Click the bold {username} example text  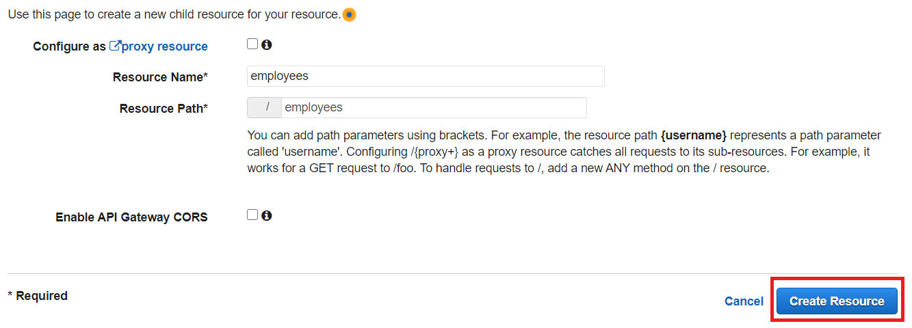(x=694, y=135)
